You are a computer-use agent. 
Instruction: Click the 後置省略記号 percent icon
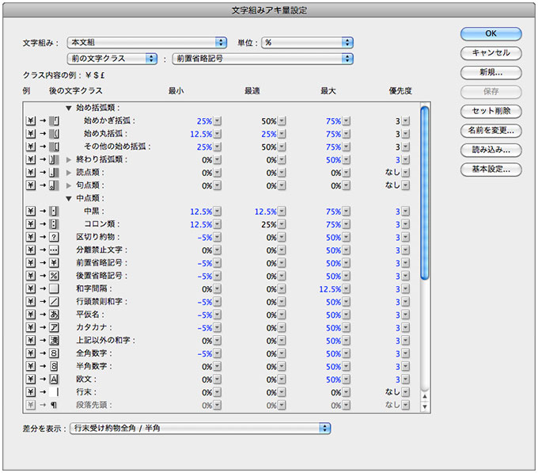point(54,276)
